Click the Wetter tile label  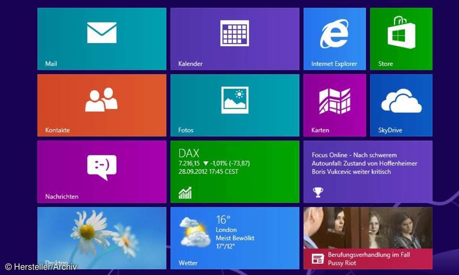(x=188, y=263)
